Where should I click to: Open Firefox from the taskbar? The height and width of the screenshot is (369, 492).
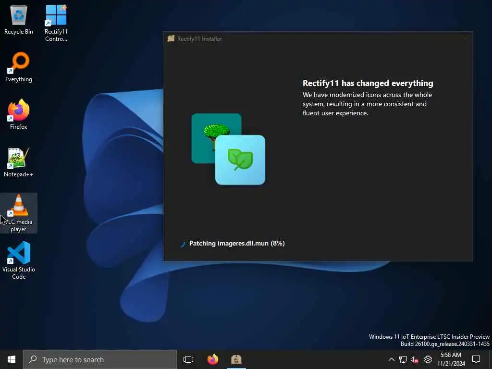213,359
